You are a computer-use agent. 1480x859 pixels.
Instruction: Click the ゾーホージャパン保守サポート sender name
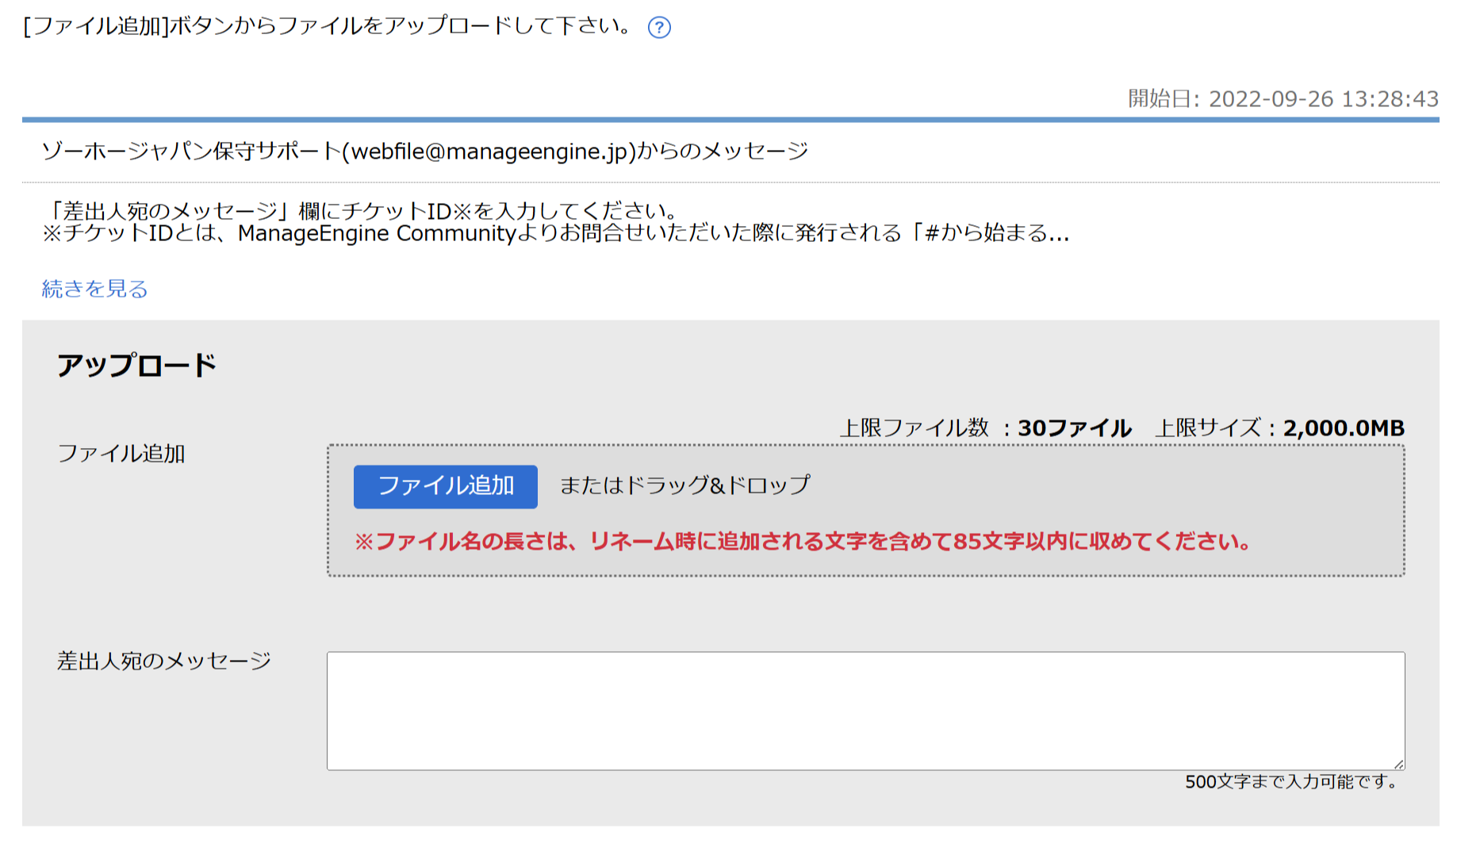click(x=190, y=151)
